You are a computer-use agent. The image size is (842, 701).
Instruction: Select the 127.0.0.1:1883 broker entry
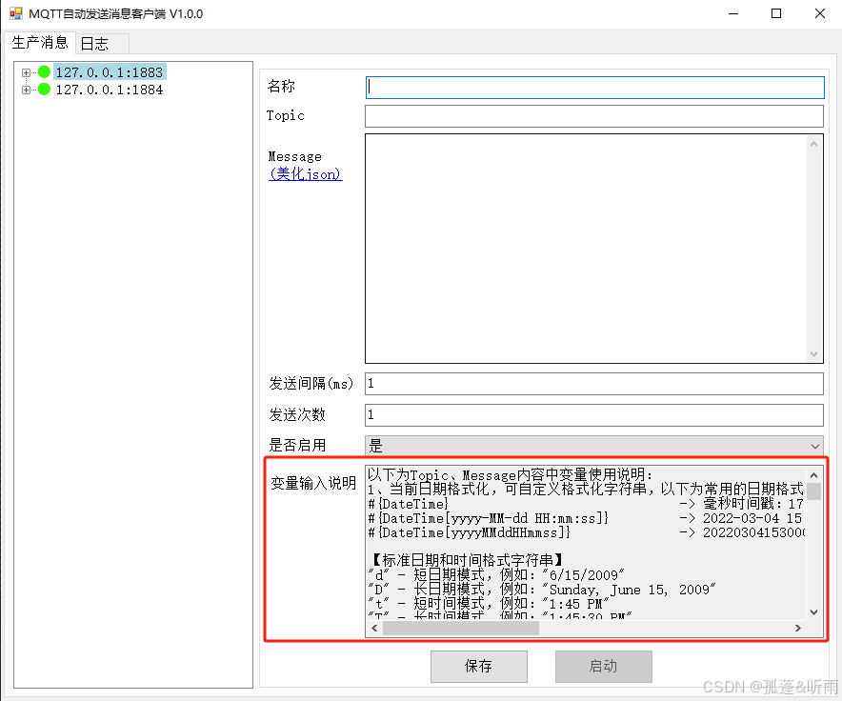point(110,72)
